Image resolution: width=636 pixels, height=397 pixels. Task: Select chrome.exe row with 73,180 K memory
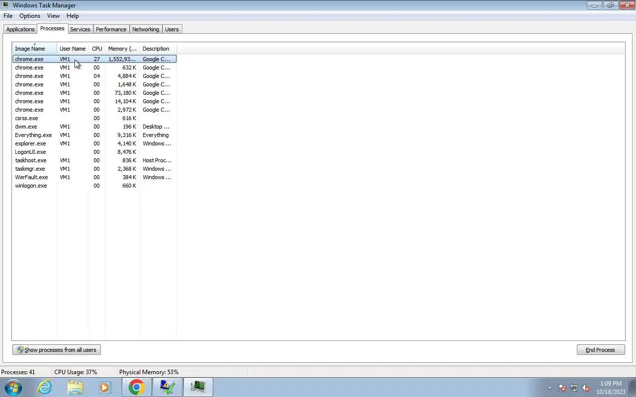94,93
